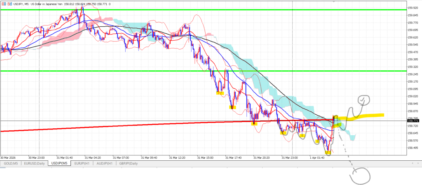The width and height of the screenshot is (422, 185).
Task: Open the EURUSD,Daily chart tab
Action: pyautogui.click(x=35, y=163)
